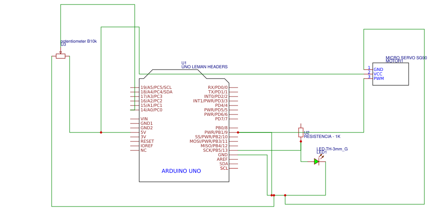The height and width of the screenshot is (211, 432).
Task: Select the servo VCC pin label
Action: [378, 74]
